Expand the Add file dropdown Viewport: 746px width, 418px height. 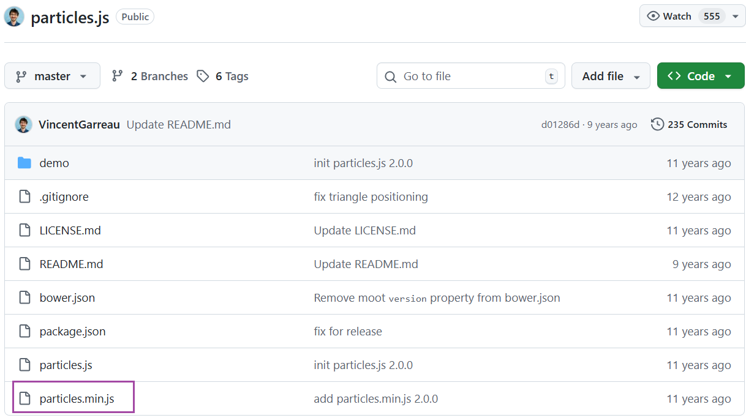coord(611,76)
